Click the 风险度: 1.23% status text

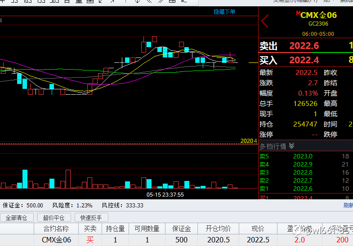pos(72,205)
